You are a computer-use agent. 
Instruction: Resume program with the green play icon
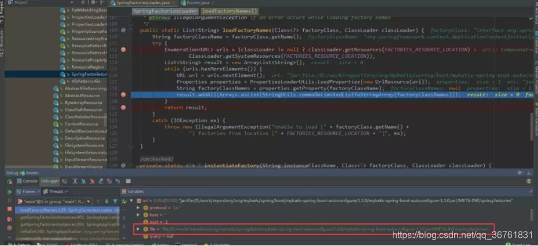coord(10,192)
